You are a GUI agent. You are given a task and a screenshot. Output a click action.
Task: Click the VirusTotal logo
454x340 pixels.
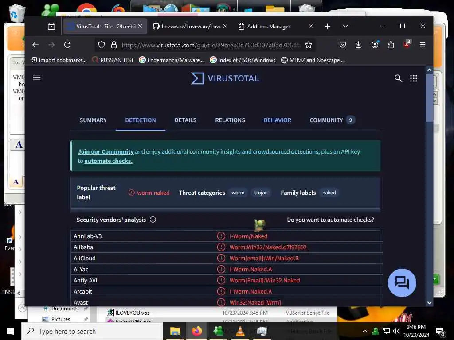coord(225,78)
